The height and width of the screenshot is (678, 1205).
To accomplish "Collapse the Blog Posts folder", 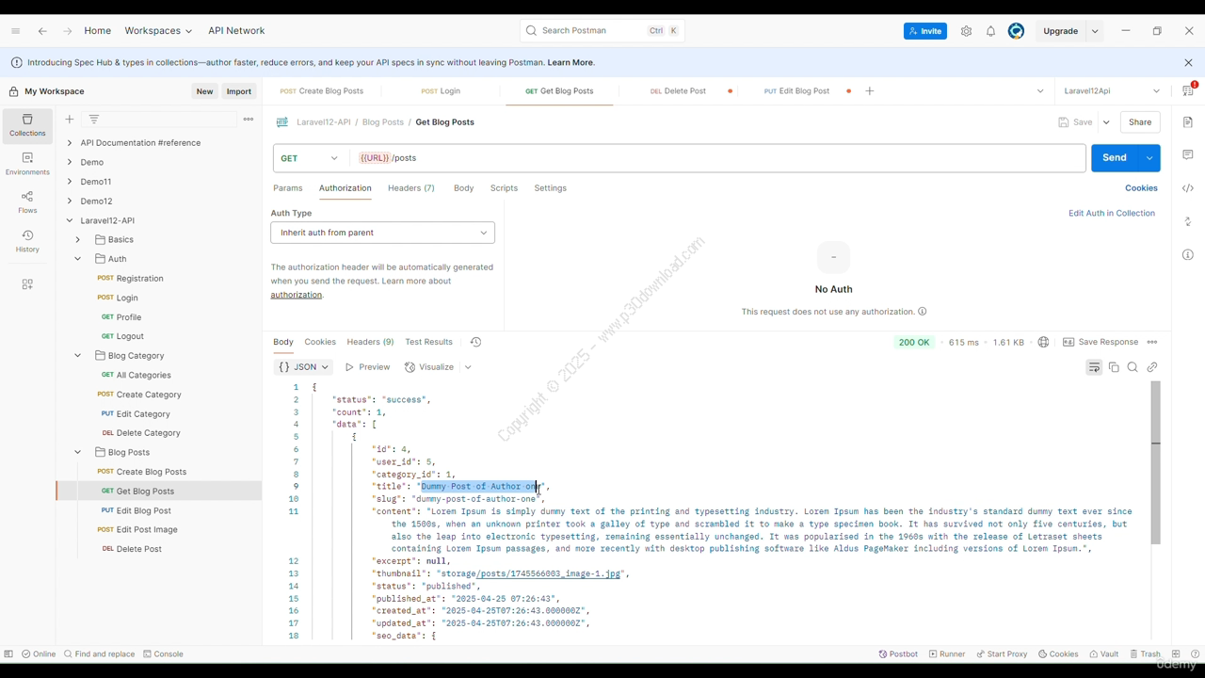I will click(x=78, y=452).
